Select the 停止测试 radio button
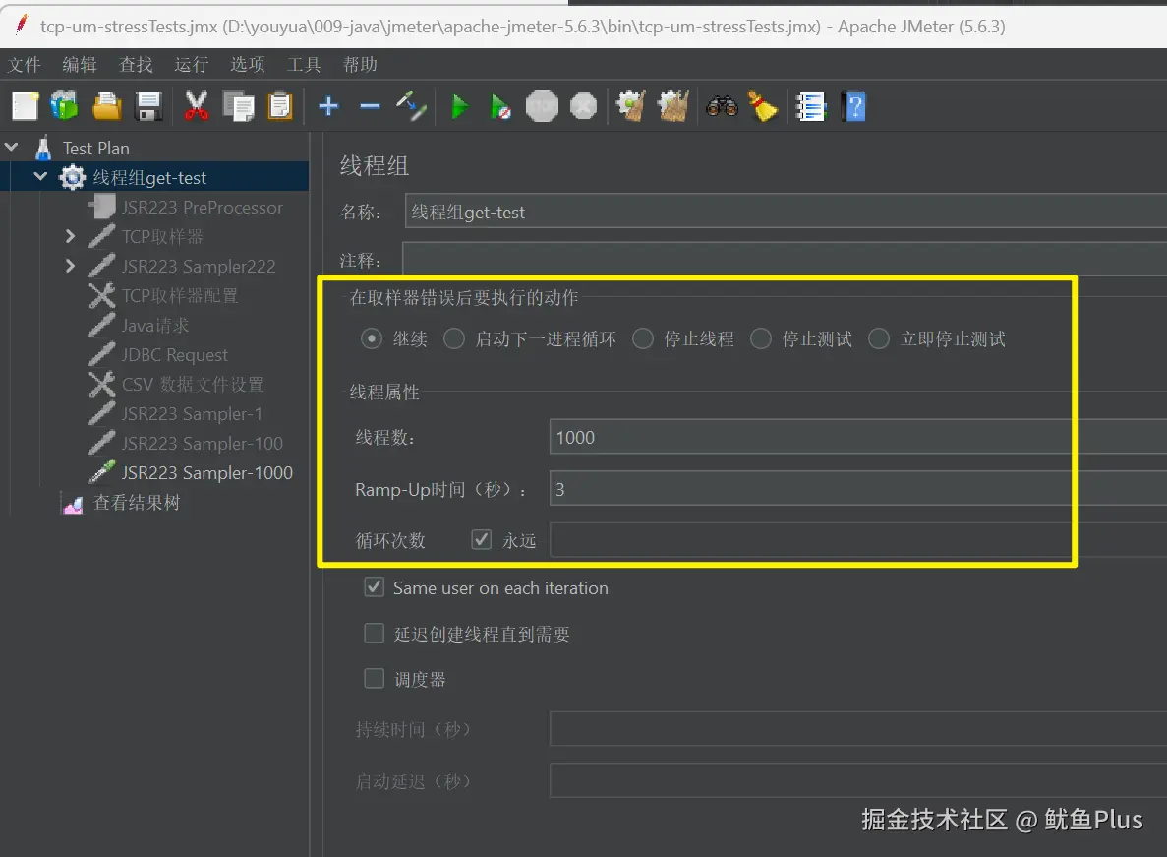 [x=761, y=338]
